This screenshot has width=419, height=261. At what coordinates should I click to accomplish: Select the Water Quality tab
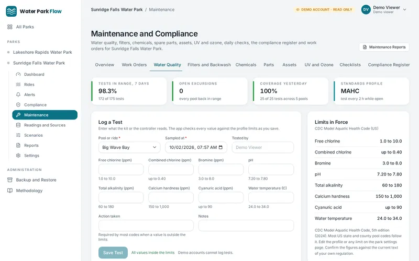tap(167, 65)
